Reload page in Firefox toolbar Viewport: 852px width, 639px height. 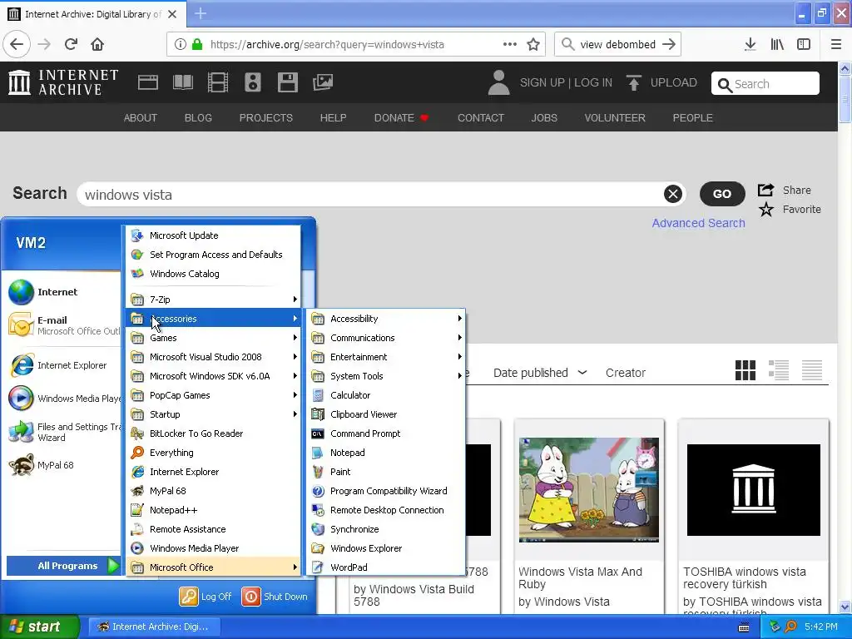click(71, 44)
